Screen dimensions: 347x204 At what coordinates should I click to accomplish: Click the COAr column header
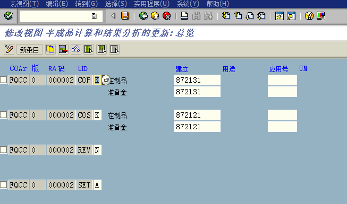pos(18,69)
